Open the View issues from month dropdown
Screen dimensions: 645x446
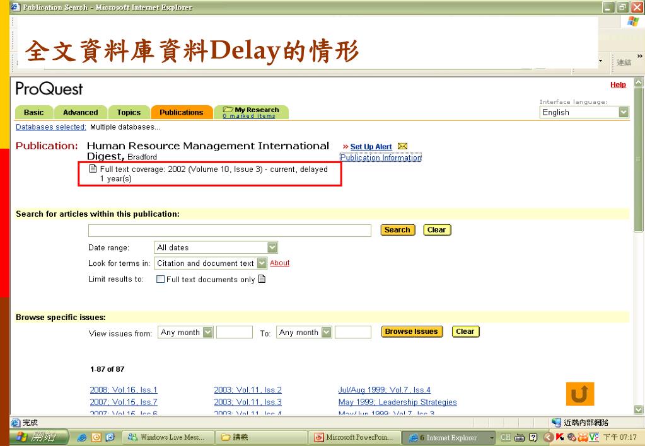pyautogui.click(x=207, y=332)
